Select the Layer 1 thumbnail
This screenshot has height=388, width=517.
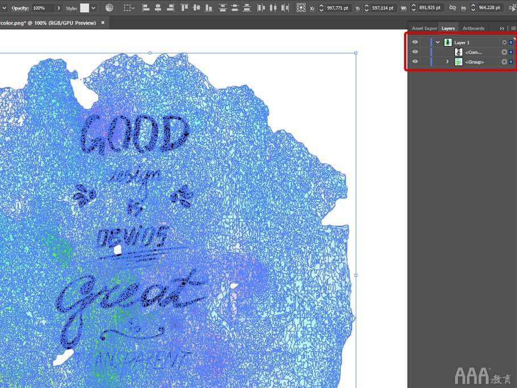448,42
